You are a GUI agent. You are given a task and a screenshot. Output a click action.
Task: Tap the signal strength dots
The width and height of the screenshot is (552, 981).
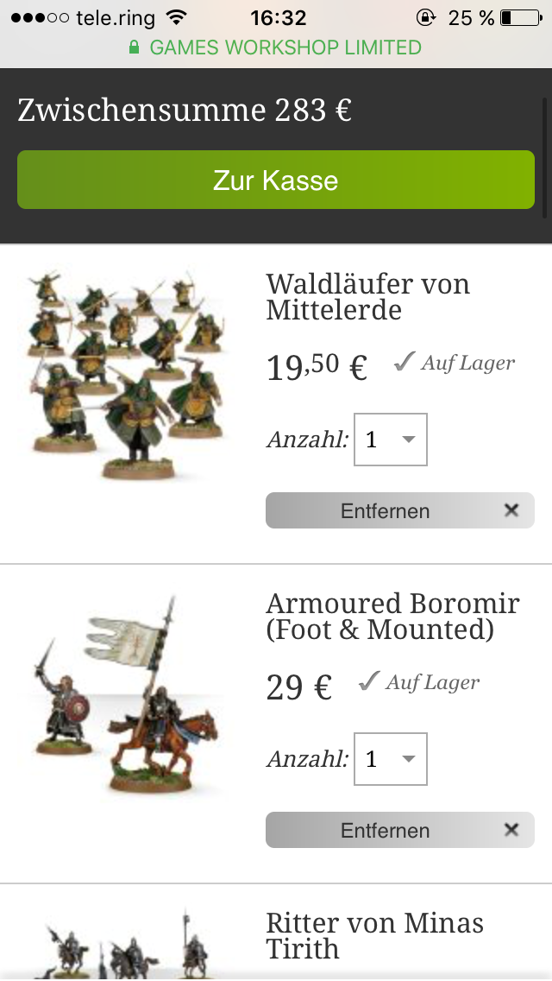[x=40, y=17]
